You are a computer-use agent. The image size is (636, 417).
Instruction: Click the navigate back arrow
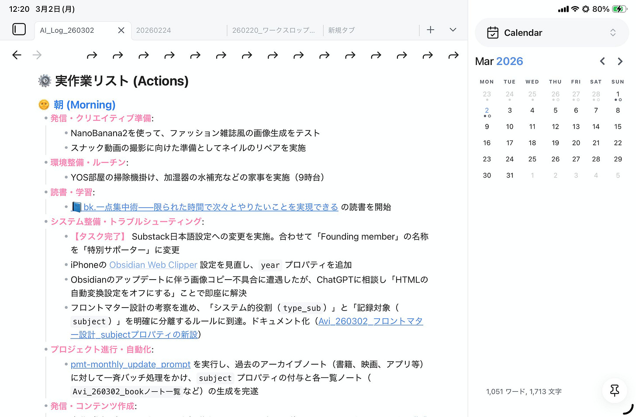pos(17,55)
